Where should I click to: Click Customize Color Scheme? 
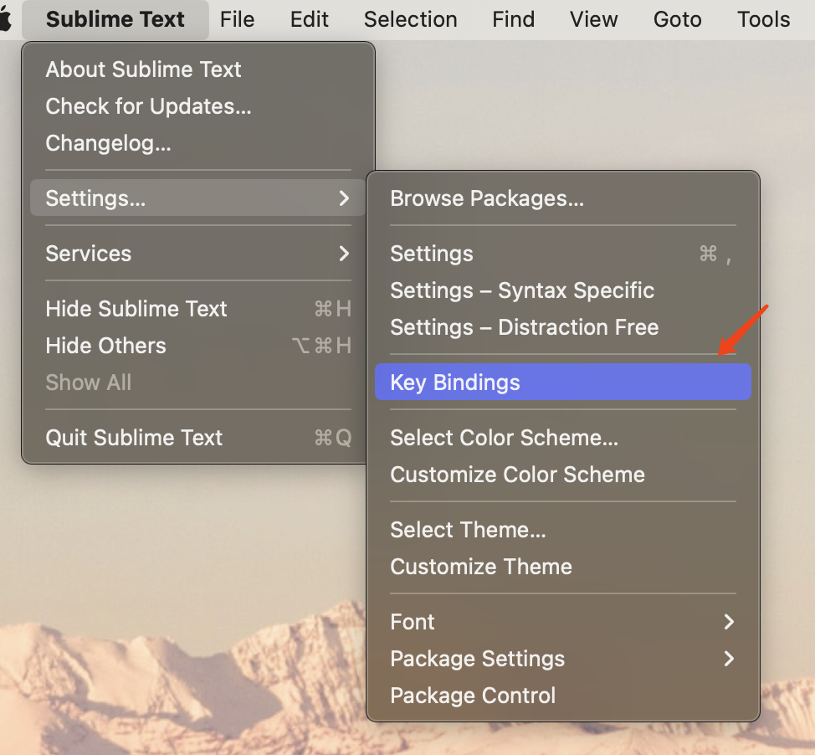(x=517, y=475)
